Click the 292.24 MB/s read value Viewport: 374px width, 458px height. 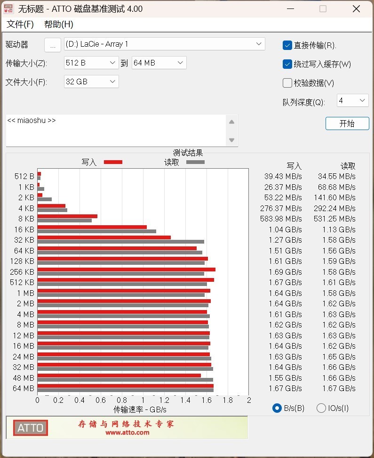334,208
